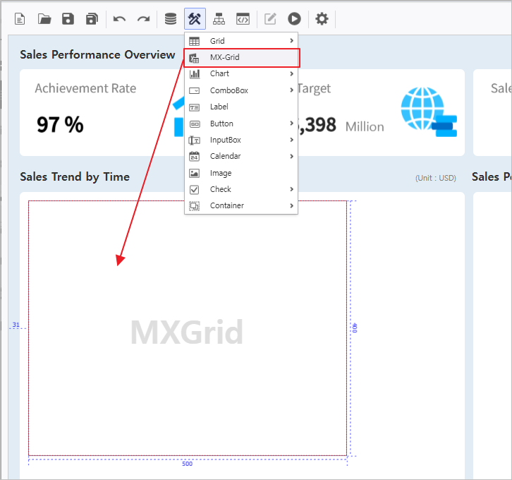Open the script code editor icon

pos(243,19)
